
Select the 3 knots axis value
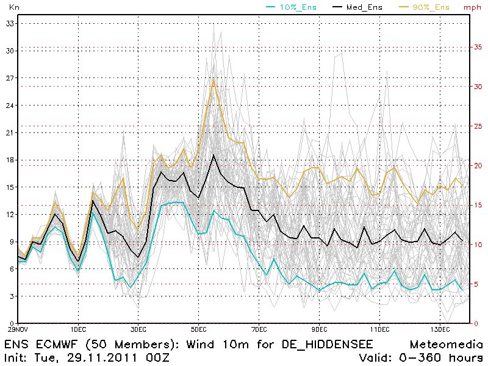12,296
